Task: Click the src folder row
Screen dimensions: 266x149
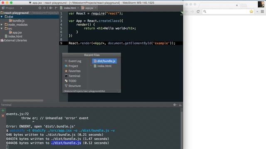Action: (30, 29)
